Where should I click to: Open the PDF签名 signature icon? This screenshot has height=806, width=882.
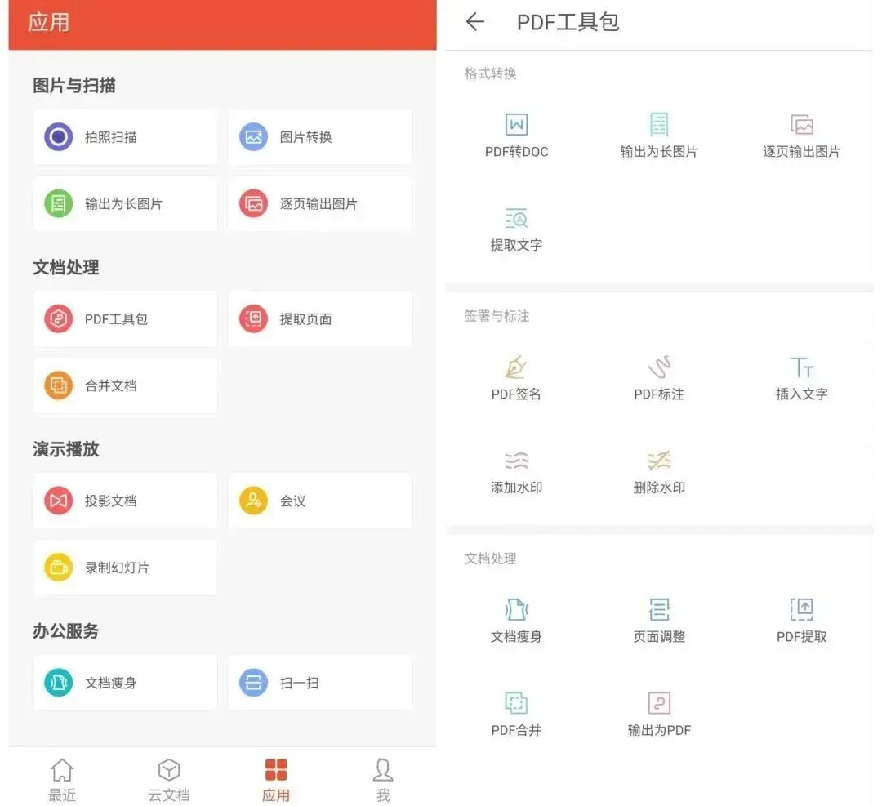516,367
